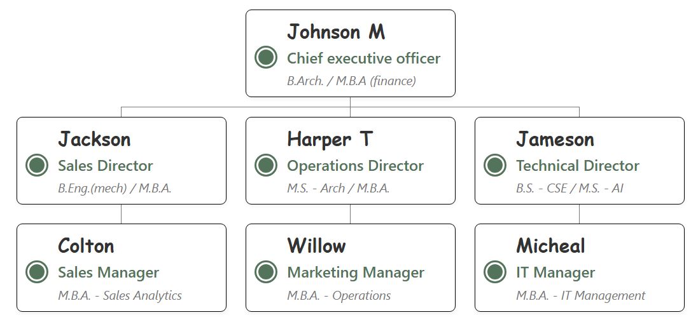Image resolution: width=698 pixels, height=322 pixels.
Task: Click the B.Arch. / M.B.A (finance) qualification
Action: click(351, 81)
